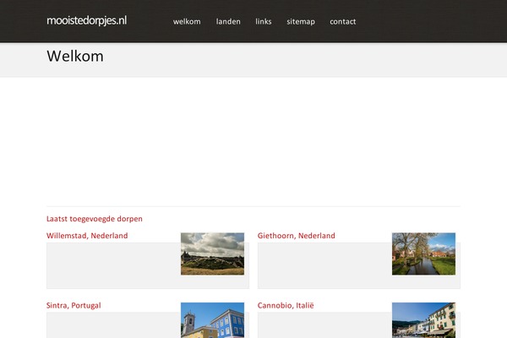Open the Giethoorn, Nederland link
Screen dimensions: 507x338
click(x=297, y=236)
